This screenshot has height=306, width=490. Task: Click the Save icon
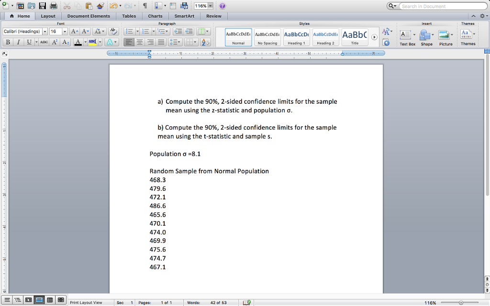[42, 5]
